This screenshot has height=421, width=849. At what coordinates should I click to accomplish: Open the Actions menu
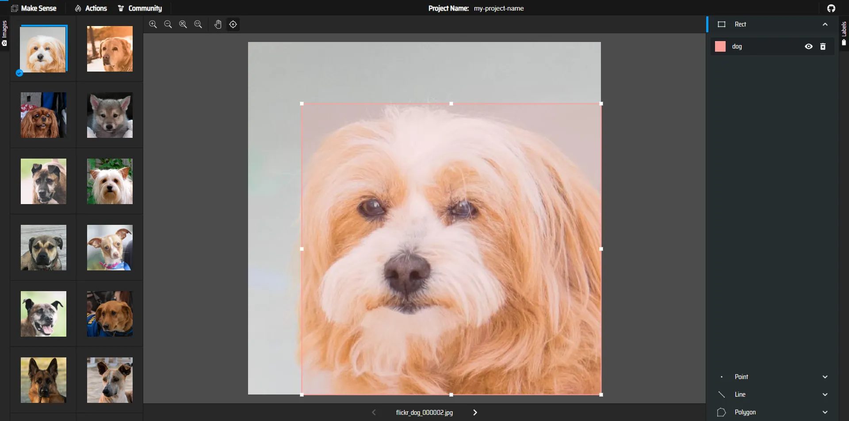(x=91, y=8)
